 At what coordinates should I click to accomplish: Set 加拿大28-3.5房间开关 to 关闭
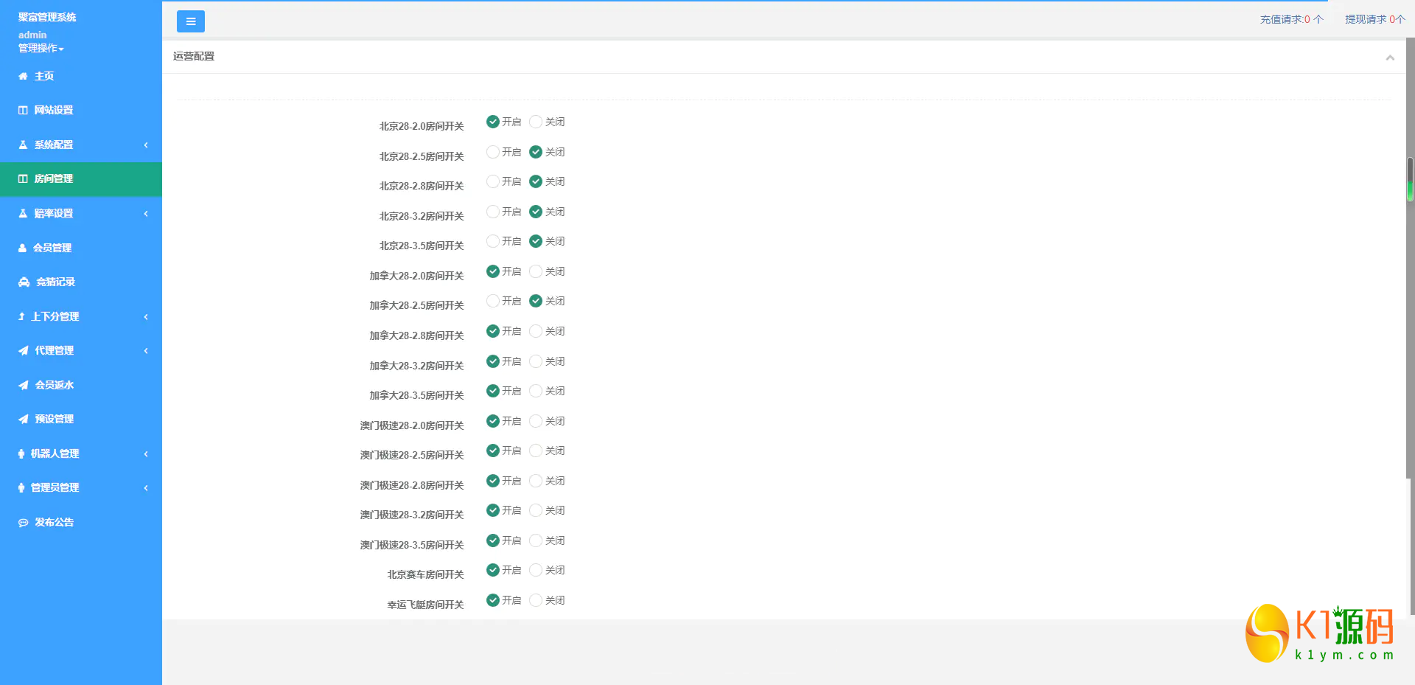point(536,391)
